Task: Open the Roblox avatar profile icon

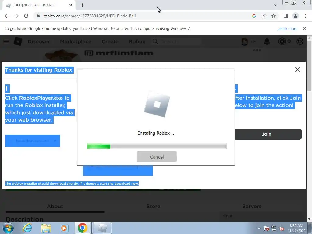Action: 245,41
